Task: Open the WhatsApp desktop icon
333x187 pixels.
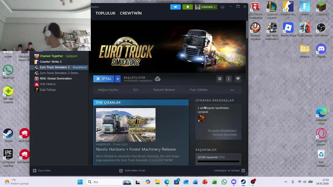Action: point(8,72)
